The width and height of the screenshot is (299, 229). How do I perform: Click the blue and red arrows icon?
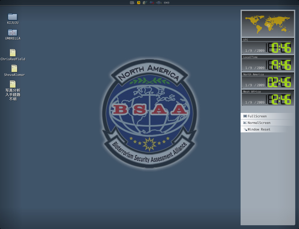pyautogui.click(x=152, y=3)
